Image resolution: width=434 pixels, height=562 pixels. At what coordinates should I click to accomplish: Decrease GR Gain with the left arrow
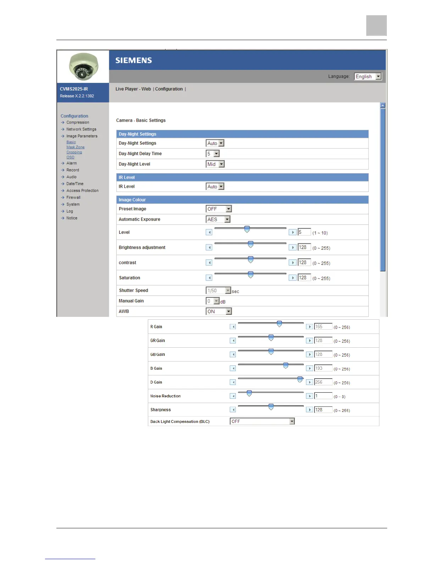[x=233, y=341]
